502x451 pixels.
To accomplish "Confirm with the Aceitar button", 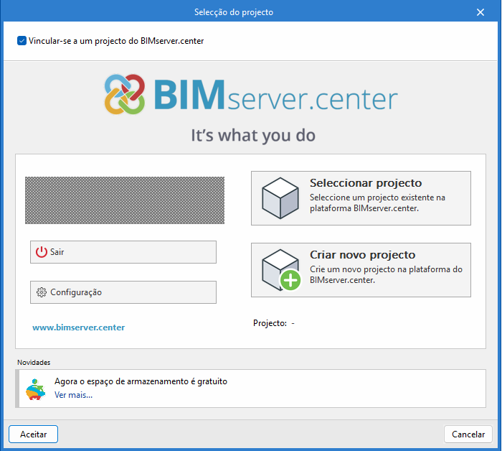I will click(33, 434).
